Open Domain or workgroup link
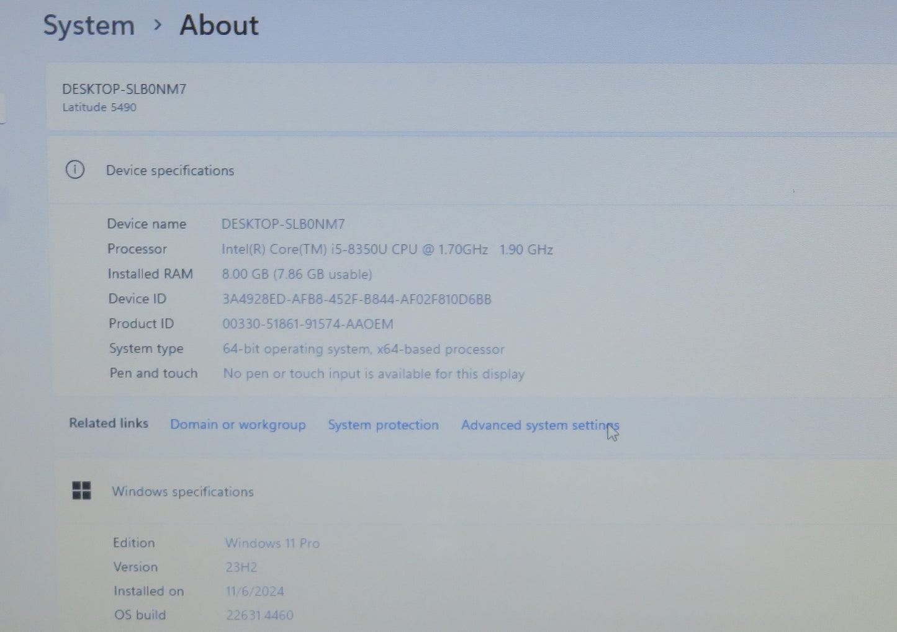 pos(238,425)
